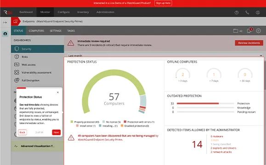Image resolution: width=266 pixels, height=165 pixels.
Task: Open Advanced Visualization Tool entry
Action: 38,146
